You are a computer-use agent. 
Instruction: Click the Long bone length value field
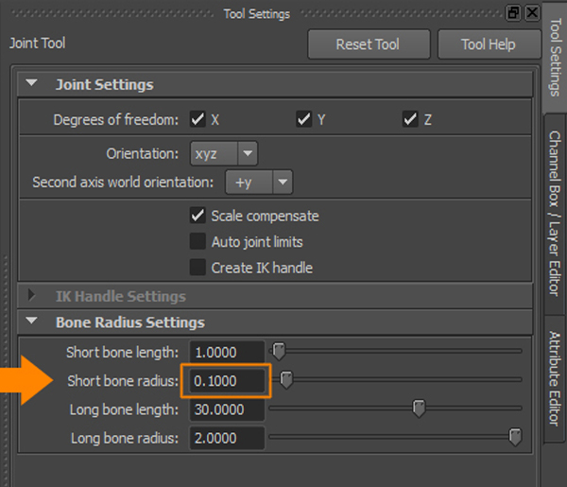(227, 409)
